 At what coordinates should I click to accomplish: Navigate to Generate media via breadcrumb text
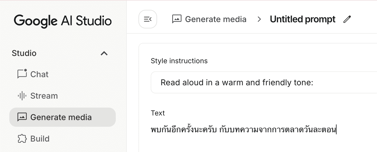(x=216, y=19)
